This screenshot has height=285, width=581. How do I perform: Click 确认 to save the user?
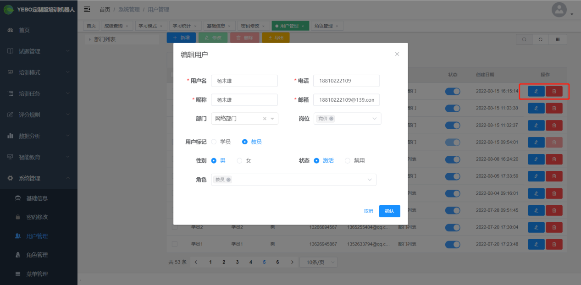coord(390,211)
